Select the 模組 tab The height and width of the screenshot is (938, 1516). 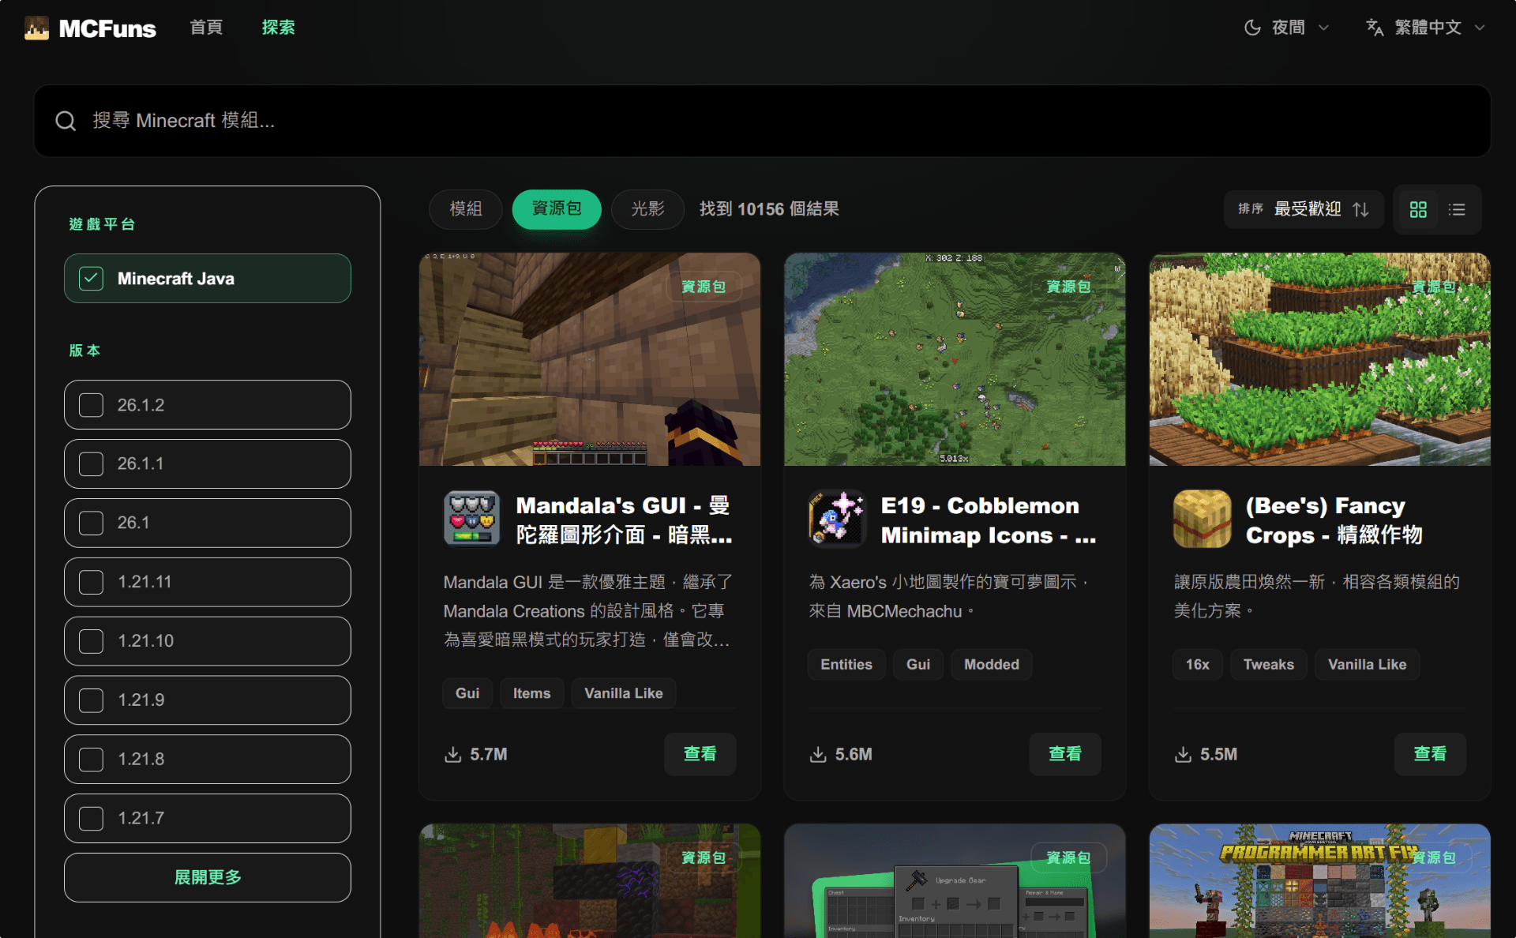(x=466, y=209)
